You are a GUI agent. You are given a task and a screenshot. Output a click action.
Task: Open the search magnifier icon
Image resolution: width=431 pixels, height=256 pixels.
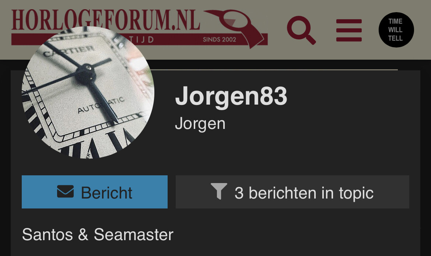click(x=301, y=30)
